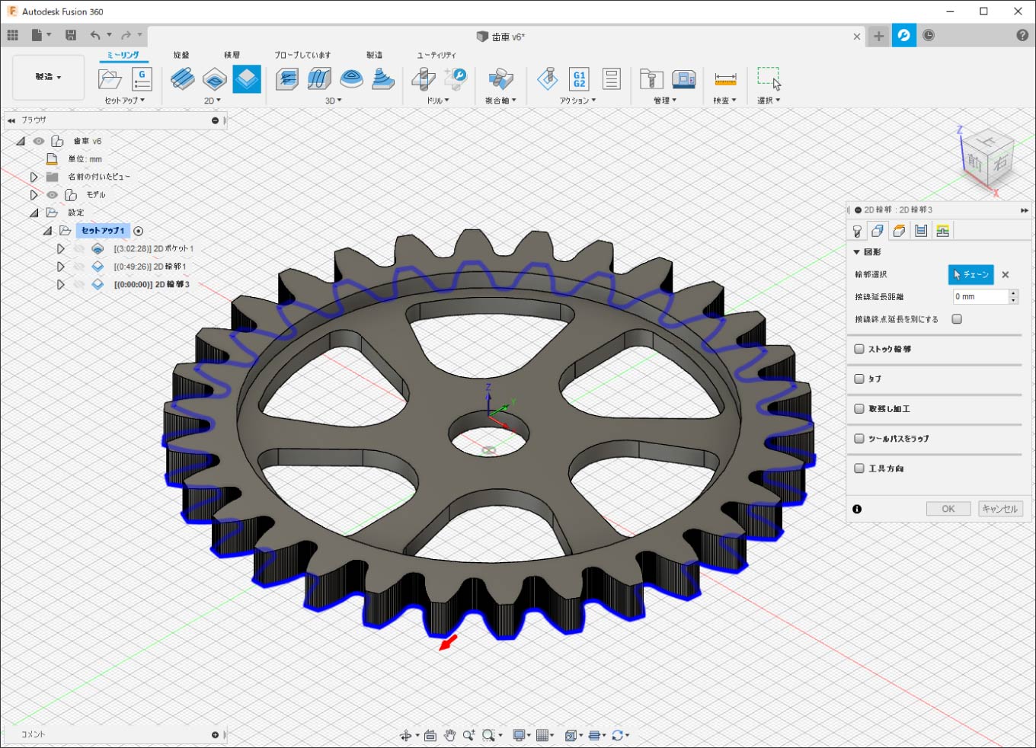Image resolution: width=1036 pixels, height=748 pixels.
Task: Enable the ストック輪郭 checkbox
Action: 859,349
